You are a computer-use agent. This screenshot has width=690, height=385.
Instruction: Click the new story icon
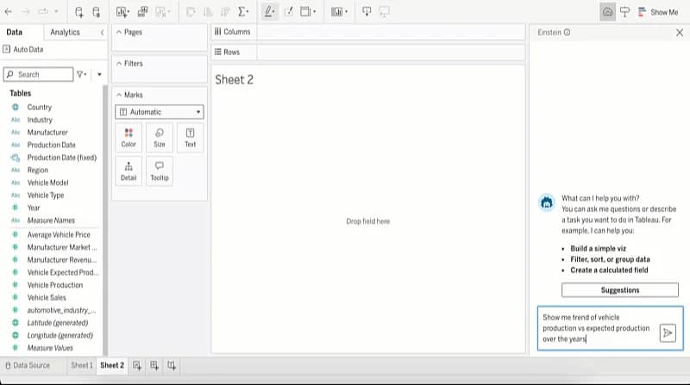[x=172, y=365]
